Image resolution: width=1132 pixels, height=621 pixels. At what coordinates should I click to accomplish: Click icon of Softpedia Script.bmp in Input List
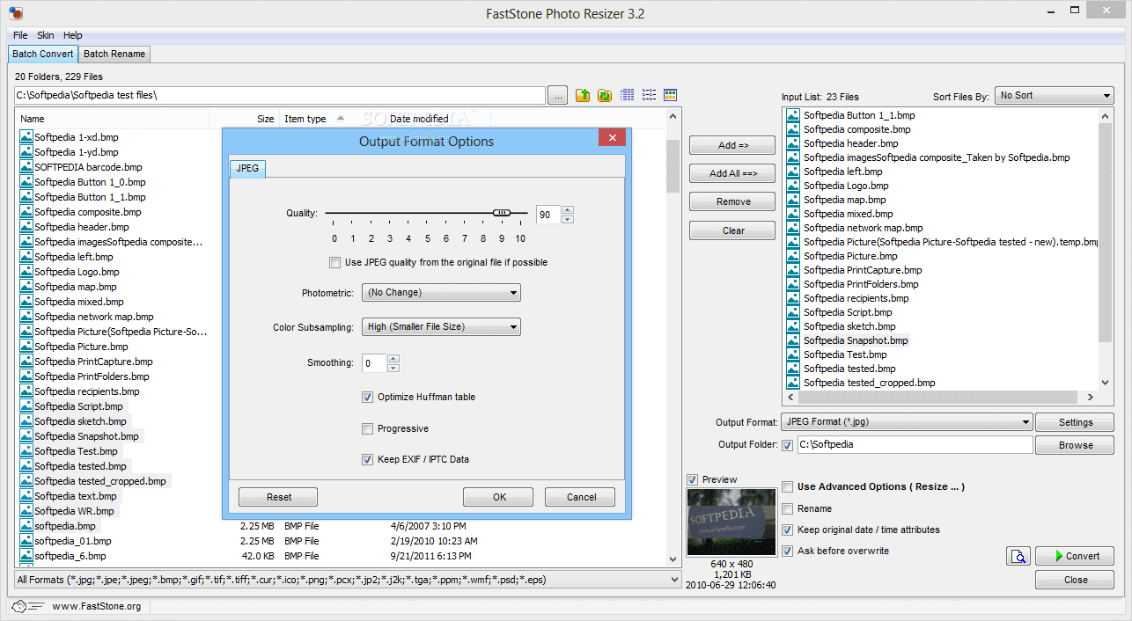[x=793, y=312]
